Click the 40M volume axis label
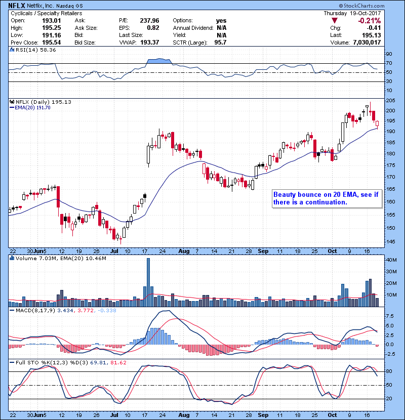Viewport: 405px width, 420px height. (391, 260)
